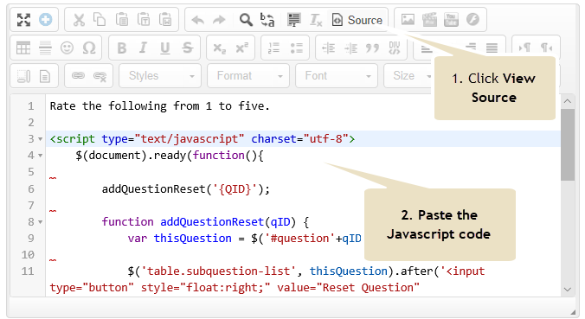Image resolution: width=585 pixels, height=319 pixels.
Task: Open the smiley emoticon picker
Action: click(67, 48)
